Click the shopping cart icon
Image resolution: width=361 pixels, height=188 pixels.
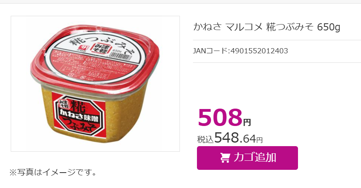point(225,158)
